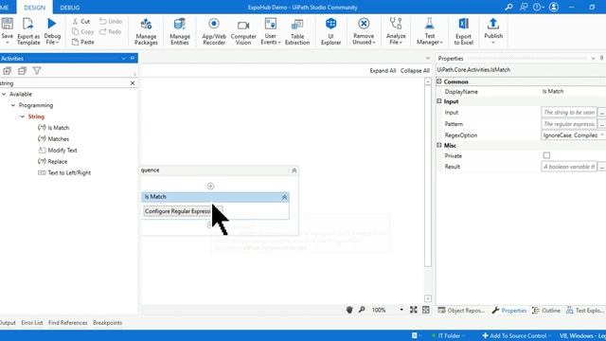The image size is (606, 341).
Task: Click the activities filter funnel icon
Action: click(x=37, y=71)
